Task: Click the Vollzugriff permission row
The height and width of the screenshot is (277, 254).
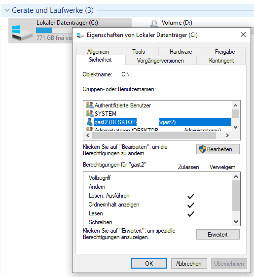Action: click(158, 178)
